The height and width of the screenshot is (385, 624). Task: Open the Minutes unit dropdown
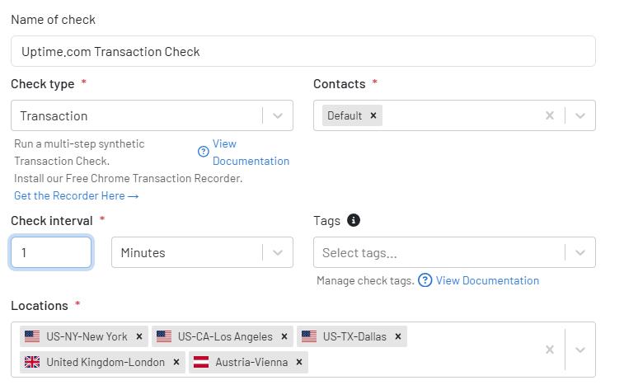(x=202, y=252)
